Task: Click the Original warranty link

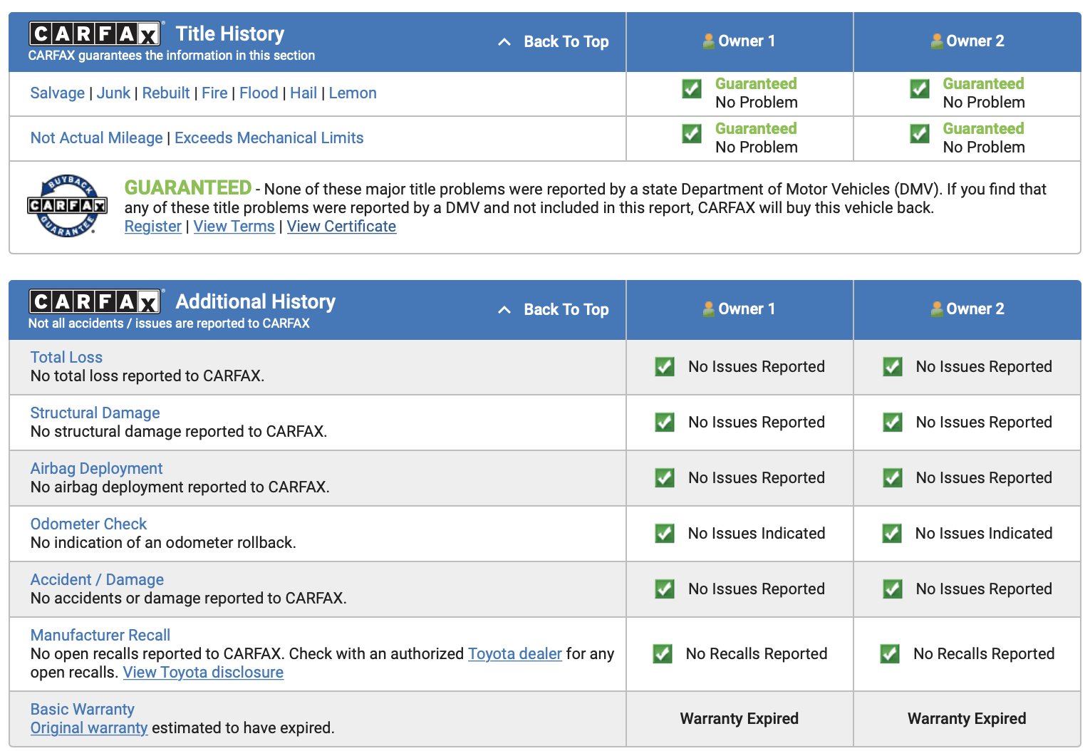Action: (x=89, y=728)
